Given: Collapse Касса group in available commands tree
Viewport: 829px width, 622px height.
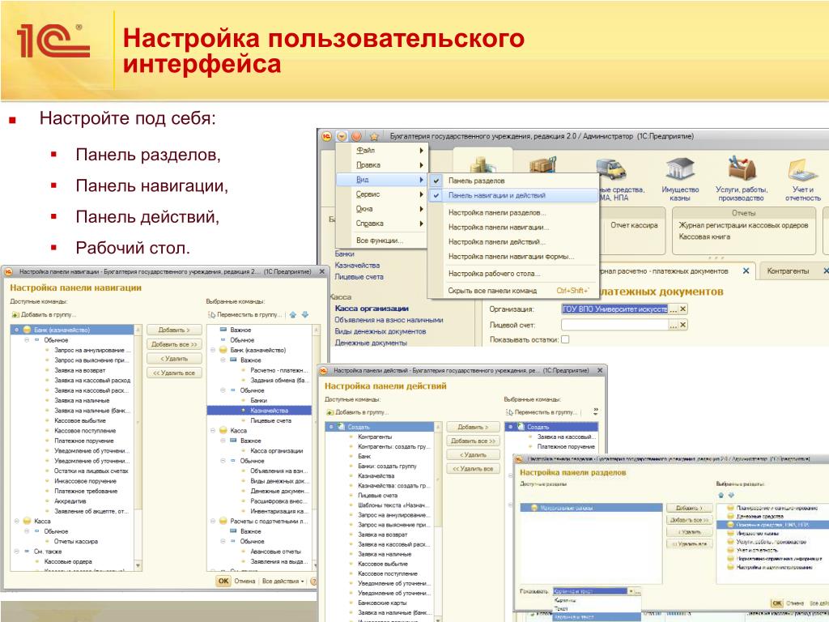Looking at the screenshot, I should [x=16, y=521].
